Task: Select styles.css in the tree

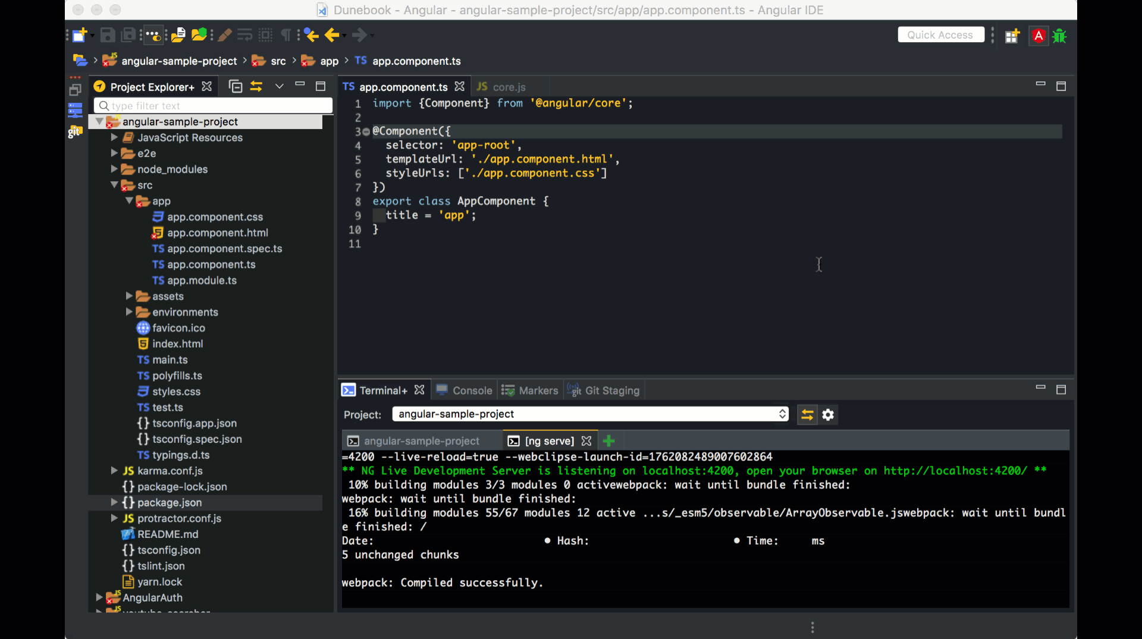Action: point(175,391)
